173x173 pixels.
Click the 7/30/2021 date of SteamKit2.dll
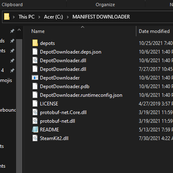156,138
